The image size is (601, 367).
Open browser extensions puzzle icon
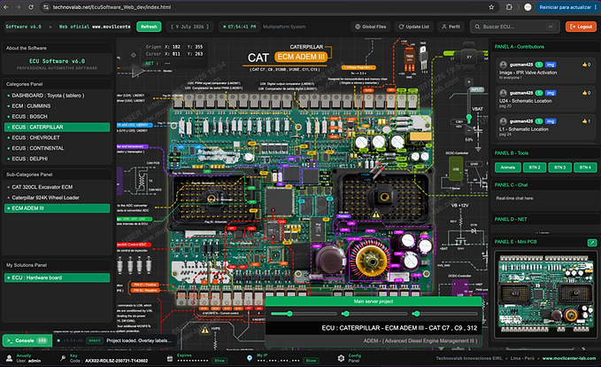(509, 7)
